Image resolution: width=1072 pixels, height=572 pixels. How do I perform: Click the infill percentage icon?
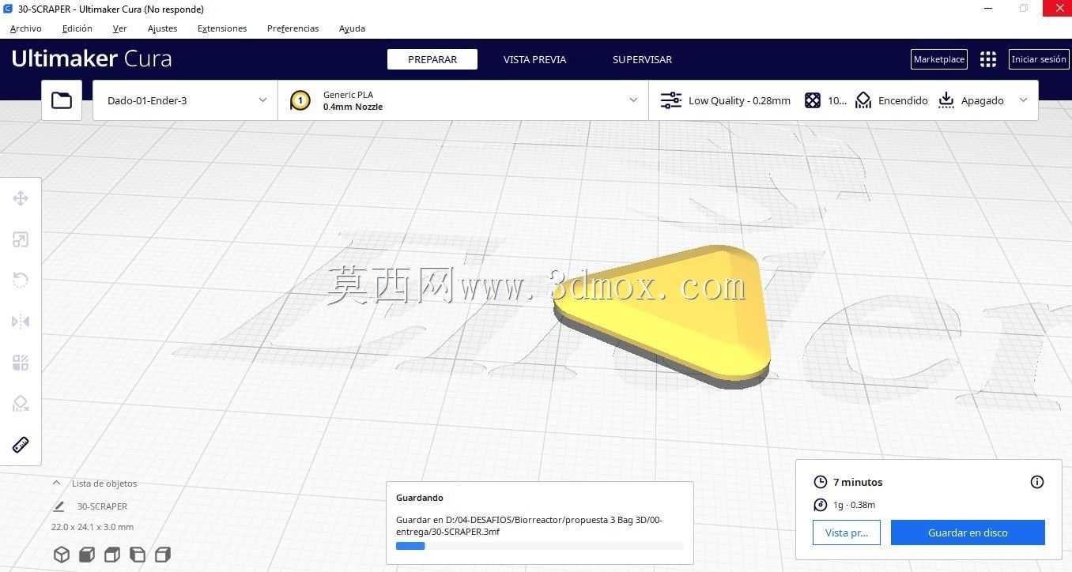click(813, 100)
